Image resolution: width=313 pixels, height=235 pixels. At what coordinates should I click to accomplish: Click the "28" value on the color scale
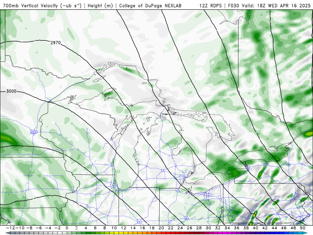pos(199,228)
